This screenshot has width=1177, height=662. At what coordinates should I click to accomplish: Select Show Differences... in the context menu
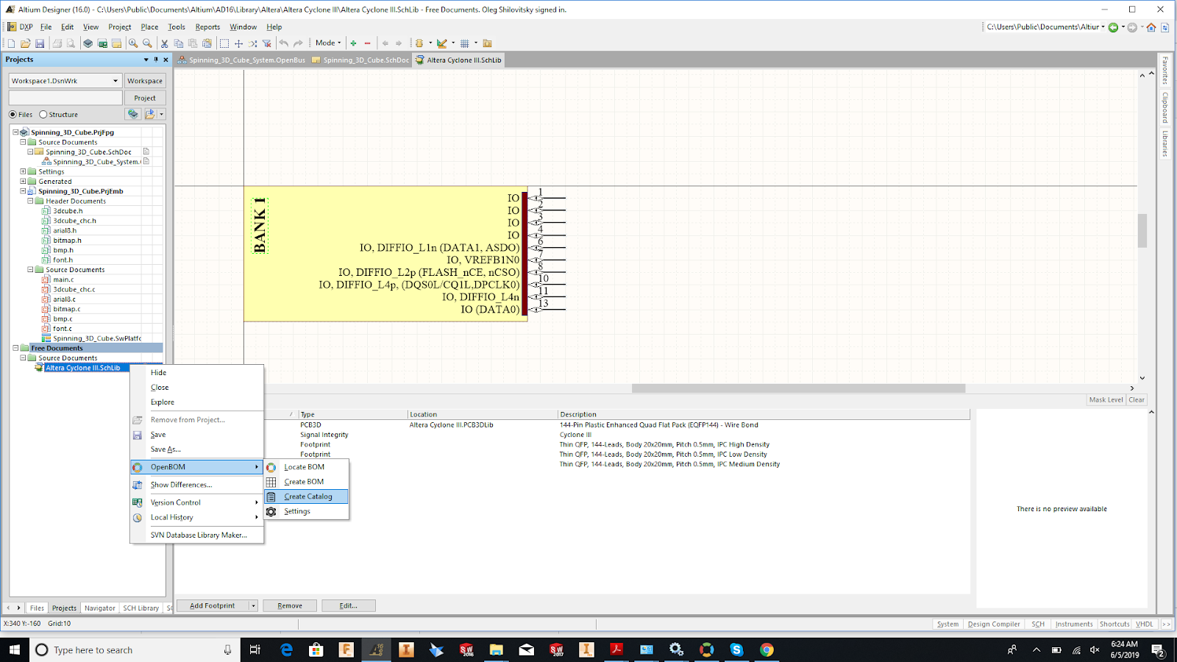pyautogui.click(x=196, y=485)
